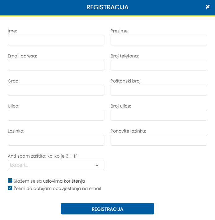Close the Registracija dialog with the X icon

click(x=208, y=7)
